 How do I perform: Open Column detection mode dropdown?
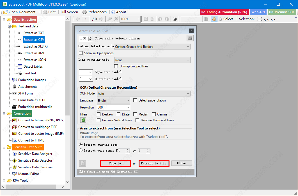(x=152, y=47)
